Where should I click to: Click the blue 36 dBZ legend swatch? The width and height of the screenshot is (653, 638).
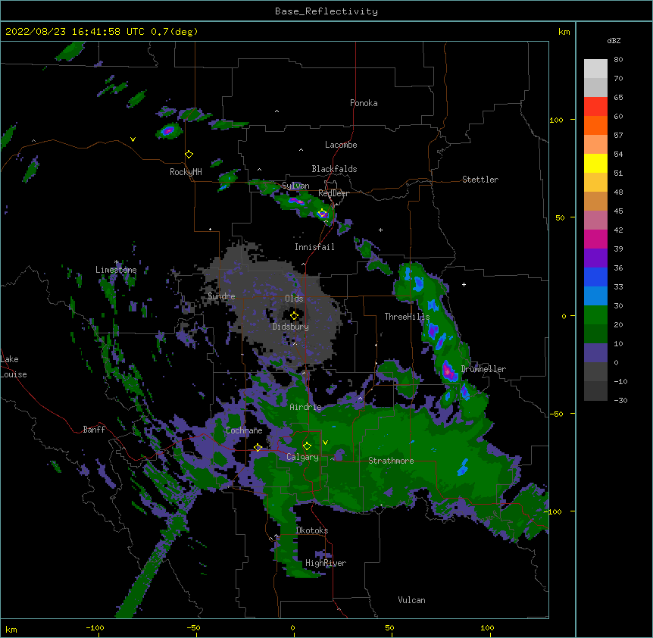(x=595, y=277)
